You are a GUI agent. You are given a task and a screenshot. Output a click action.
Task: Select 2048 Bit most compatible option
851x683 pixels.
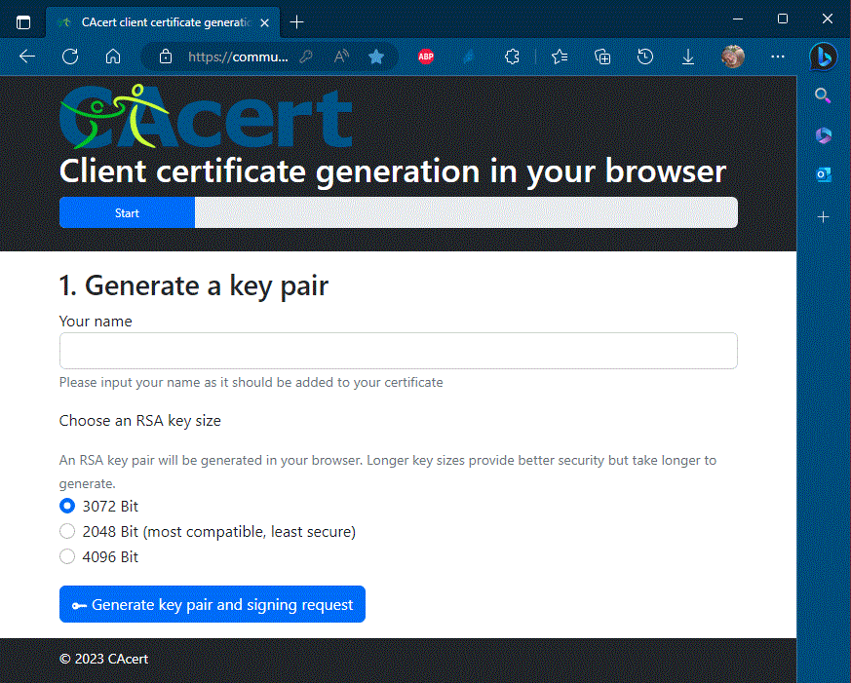pos(67,531)
